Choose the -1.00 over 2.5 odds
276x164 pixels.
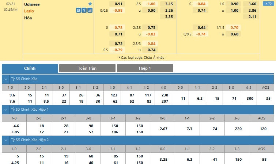point(150,4)
